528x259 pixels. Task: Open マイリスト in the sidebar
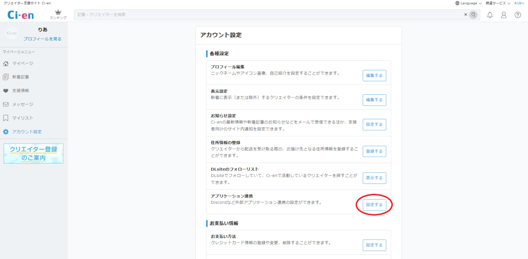(23, 118)
